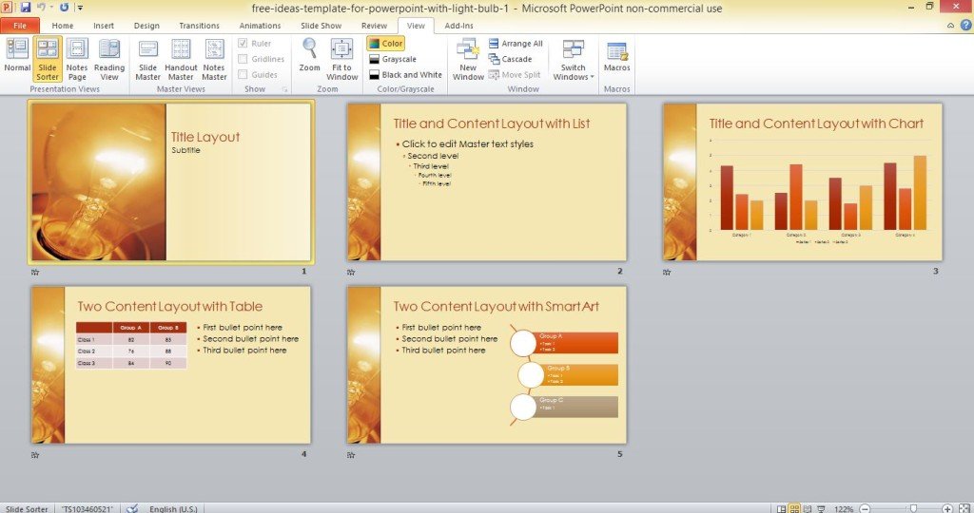Click spell check icon in status bar
Screen dimensions: 974x513
click(131, 508)
